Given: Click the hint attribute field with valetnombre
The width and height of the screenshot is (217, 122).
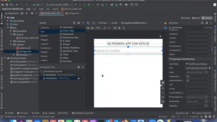Looking at the screenshot, I should coord(197,68).
